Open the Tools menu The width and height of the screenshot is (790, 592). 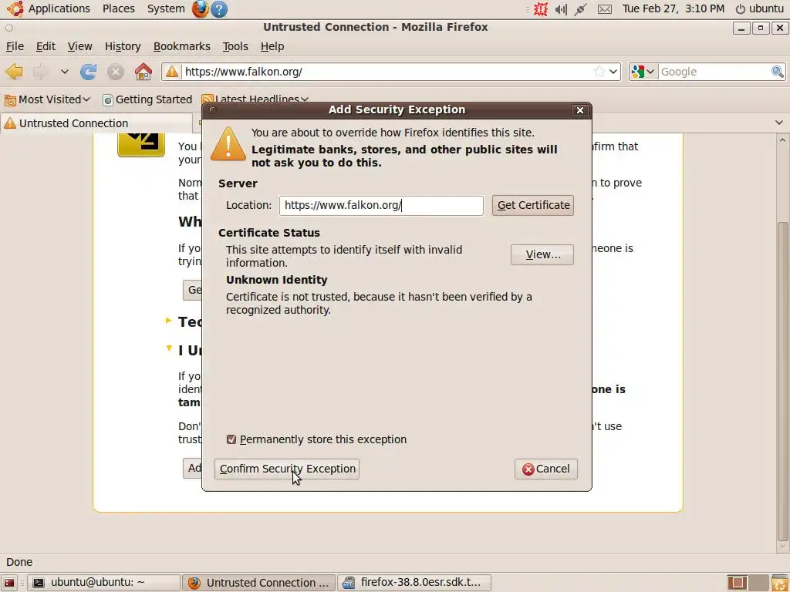coord(235,46)
